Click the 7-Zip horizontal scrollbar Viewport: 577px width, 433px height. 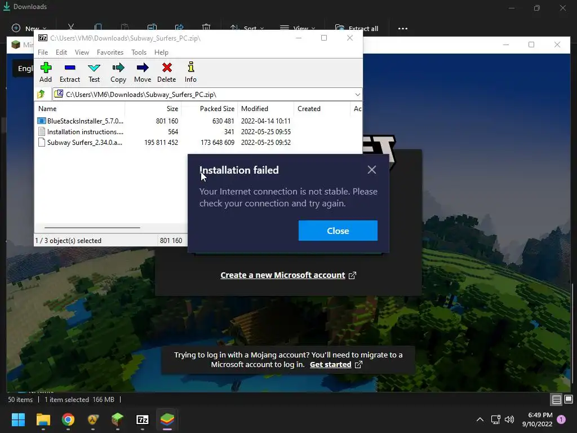point(92,228)
